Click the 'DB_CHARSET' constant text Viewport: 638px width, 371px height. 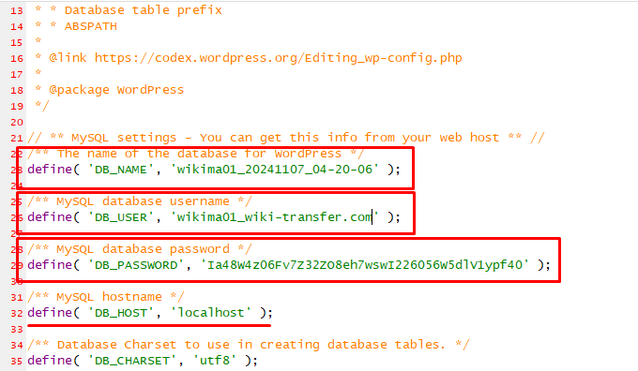point(132,361)
